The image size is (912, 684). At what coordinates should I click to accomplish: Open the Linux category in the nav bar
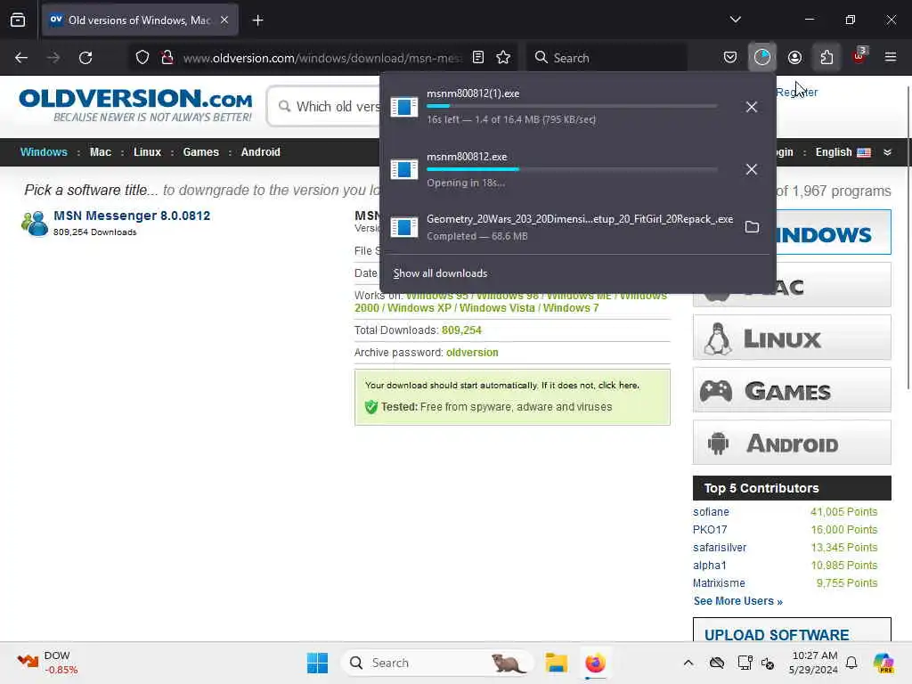pos(147,152)
